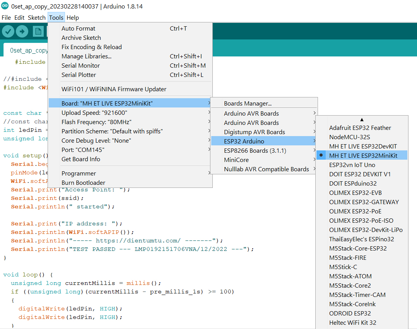Select ThaiEasyElec's ESPino32 board
Screen dimensions: 417x329
362,239
